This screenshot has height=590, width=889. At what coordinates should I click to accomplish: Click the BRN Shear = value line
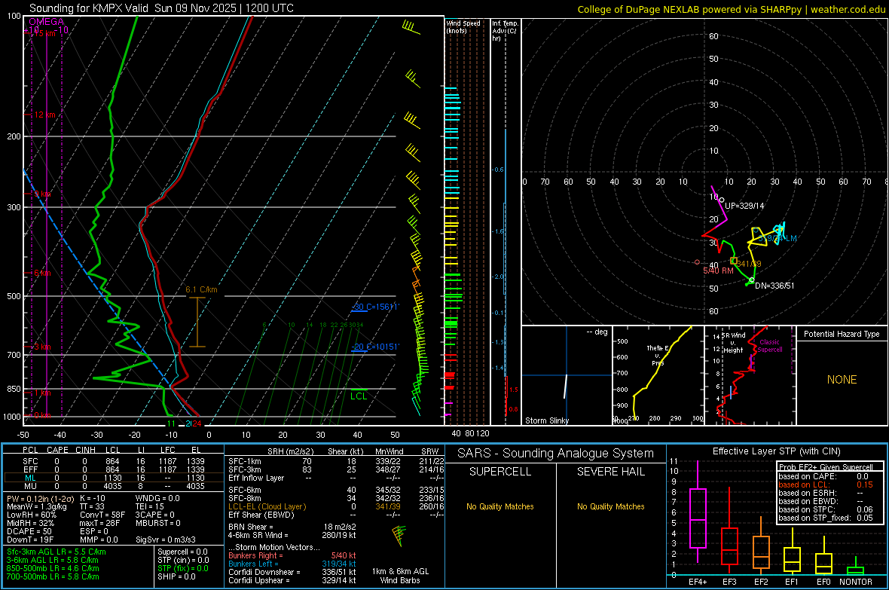pos(292,527)
